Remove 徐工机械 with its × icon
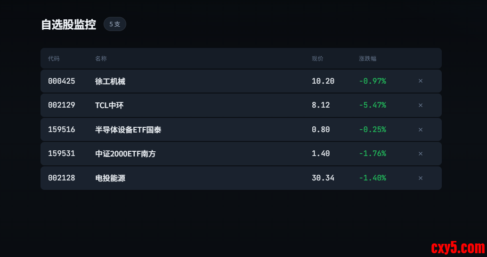 421,81
